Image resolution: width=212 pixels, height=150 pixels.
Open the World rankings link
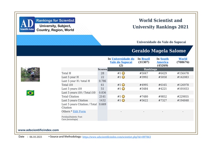(183, 59)
